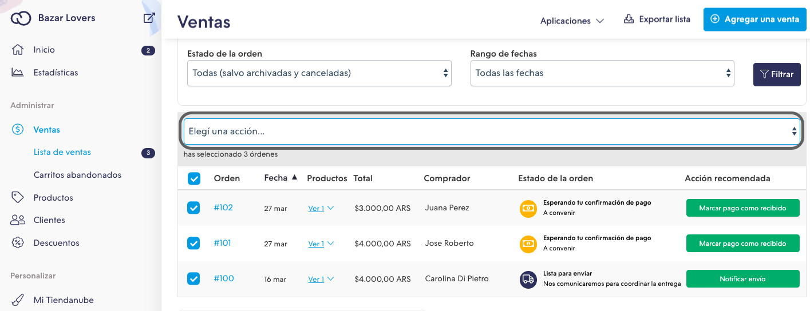This screenshot has width=810, height=311.
Task: Open Clientes people icon
Action: click(18, 220)
